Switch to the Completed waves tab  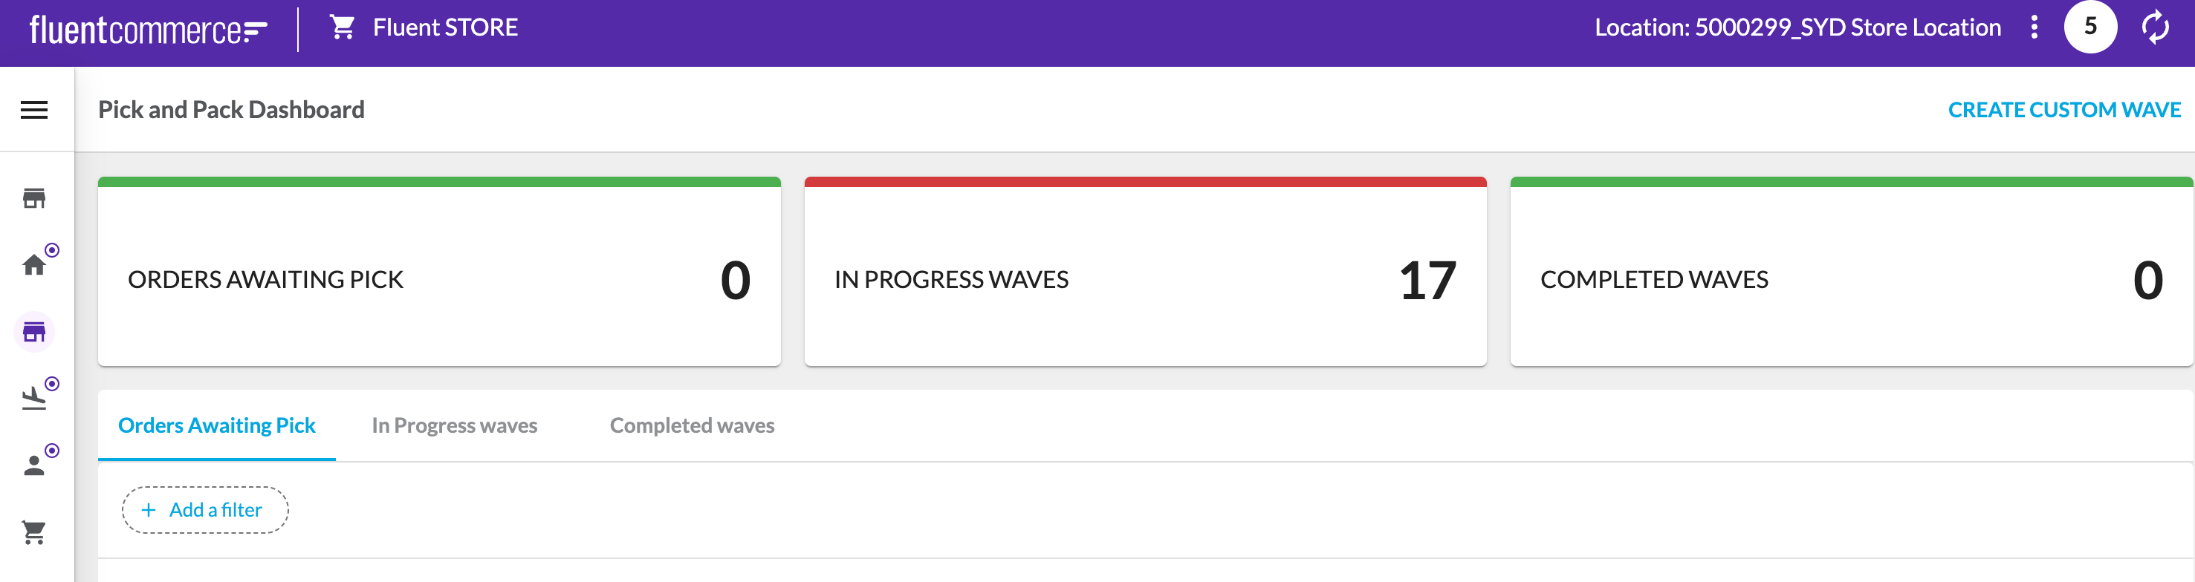[x=690, y=425]
